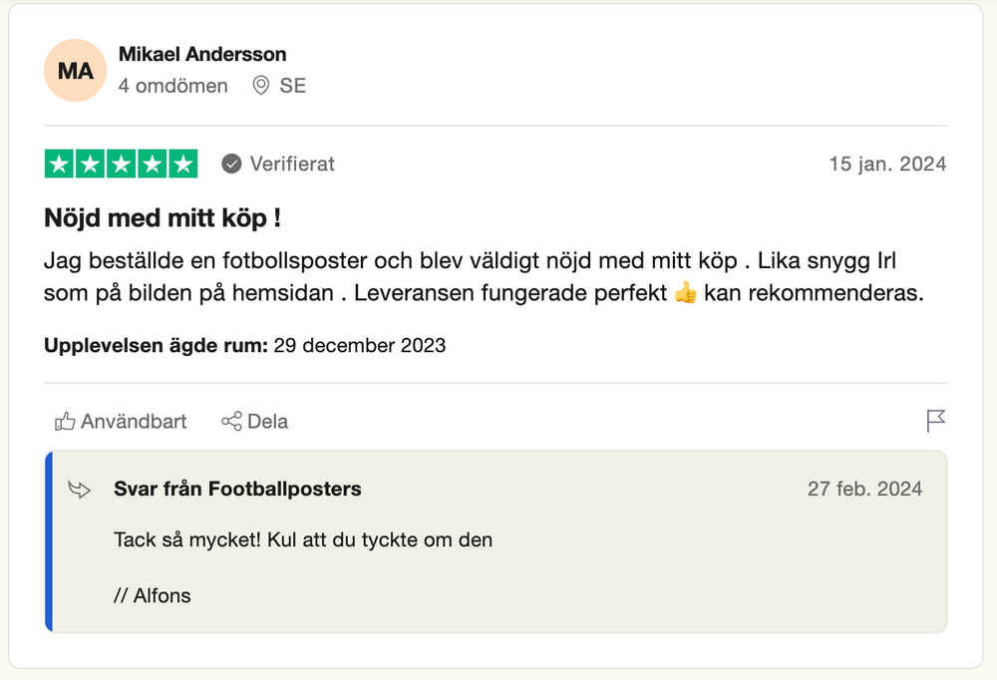Click the review date 15 jan. 2024
Screen dimensions: 997x680
[887, 164]
